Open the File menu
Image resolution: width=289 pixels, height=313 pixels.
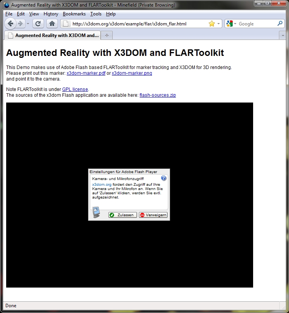point(9,14)
